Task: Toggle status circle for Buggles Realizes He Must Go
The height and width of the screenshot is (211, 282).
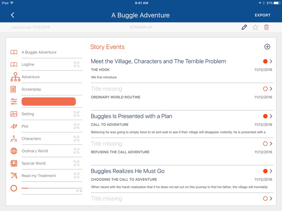Action: pos(265,171)
